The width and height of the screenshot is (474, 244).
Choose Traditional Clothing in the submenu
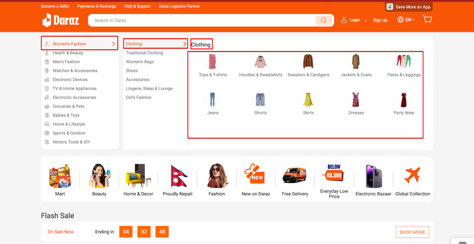(144, 53)
